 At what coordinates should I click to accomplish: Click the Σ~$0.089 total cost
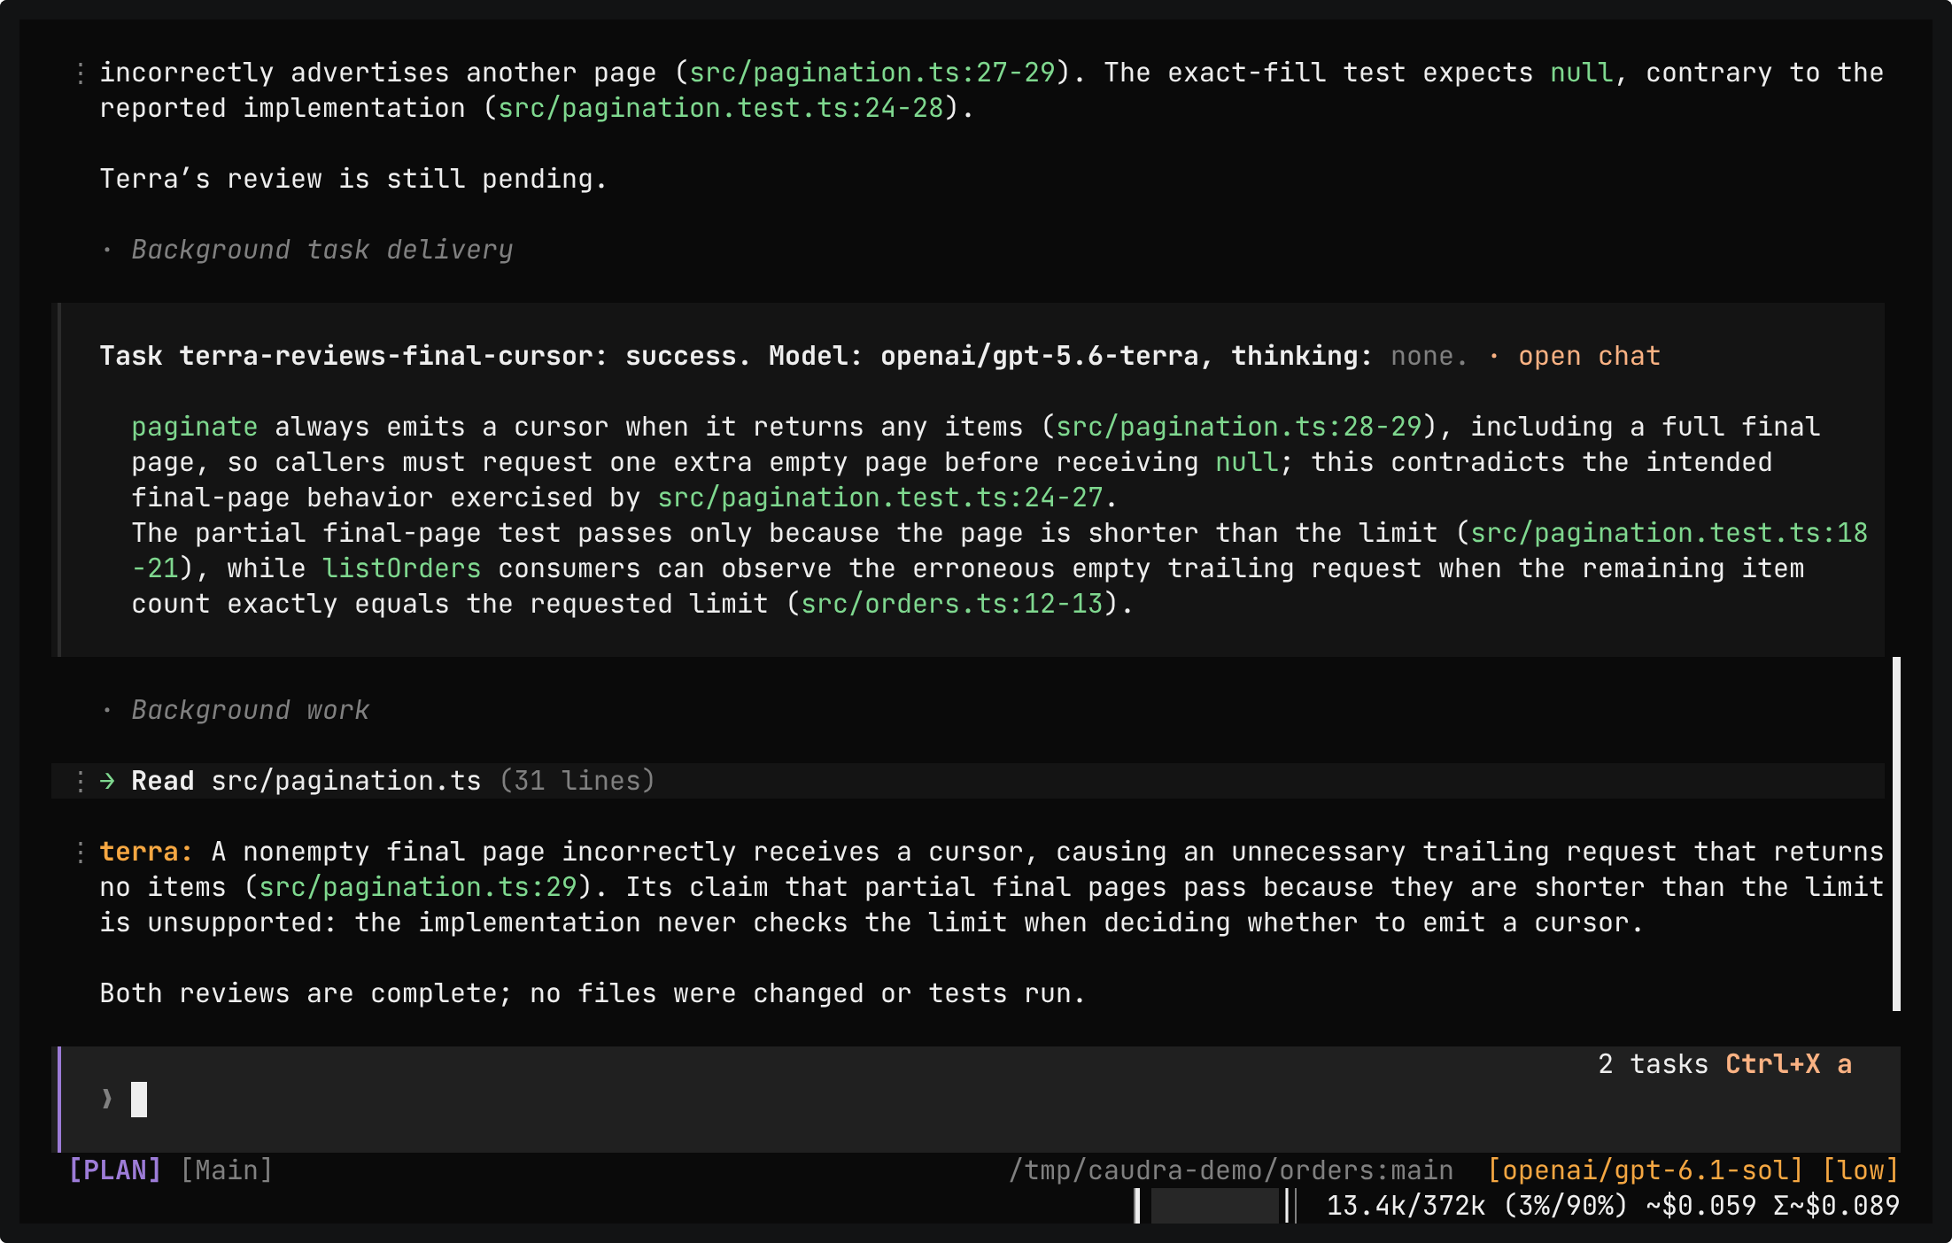click(x=1836, y=1206)
